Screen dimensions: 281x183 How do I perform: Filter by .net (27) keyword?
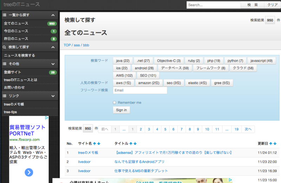tap(143, 61)
